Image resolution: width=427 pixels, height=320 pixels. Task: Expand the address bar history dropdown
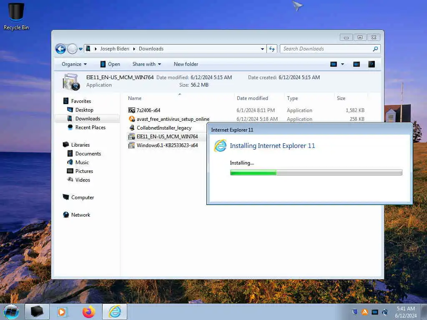coord(262,49)
